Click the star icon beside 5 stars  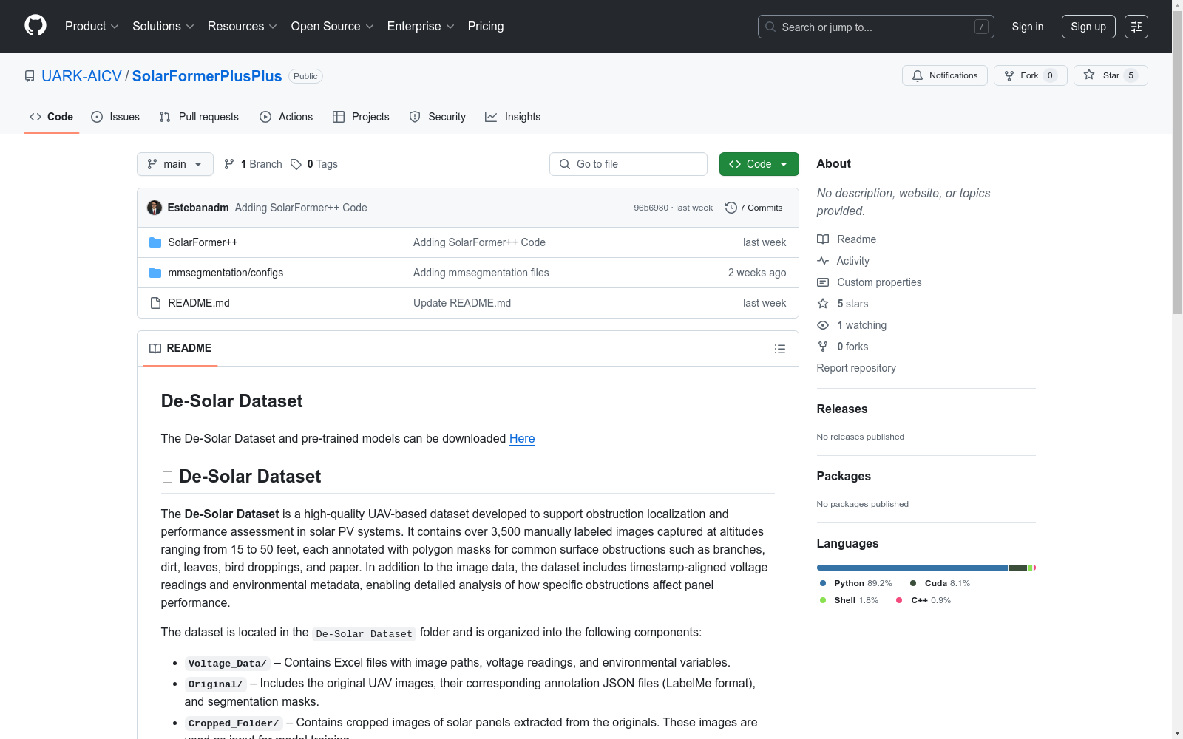click(823, 304)
